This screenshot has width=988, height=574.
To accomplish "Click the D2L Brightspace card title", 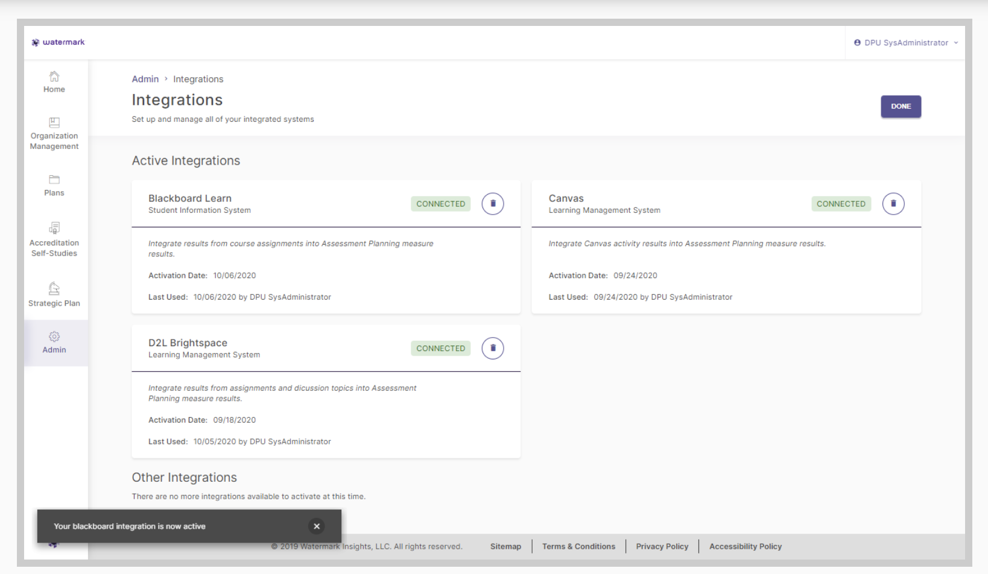I will point(188,343).
